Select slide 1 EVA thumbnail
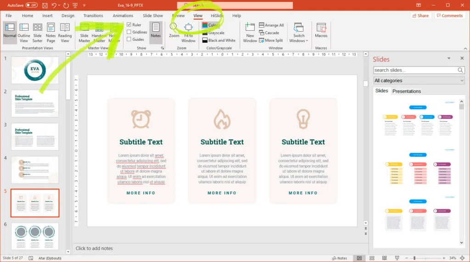 [x=35, y=70]
